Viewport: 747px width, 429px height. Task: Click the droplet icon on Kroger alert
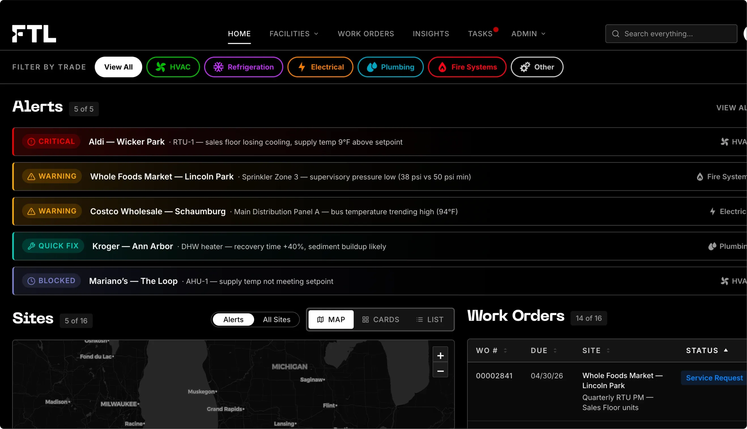(x=712, y=246)
